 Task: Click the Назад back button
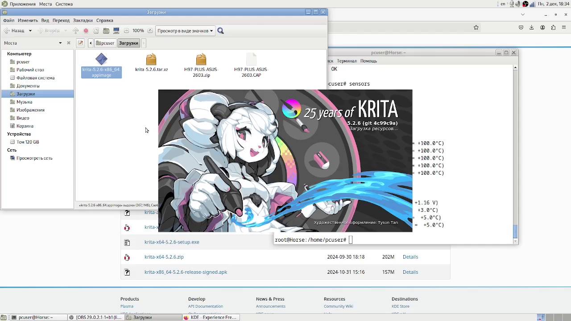(14, 31)
